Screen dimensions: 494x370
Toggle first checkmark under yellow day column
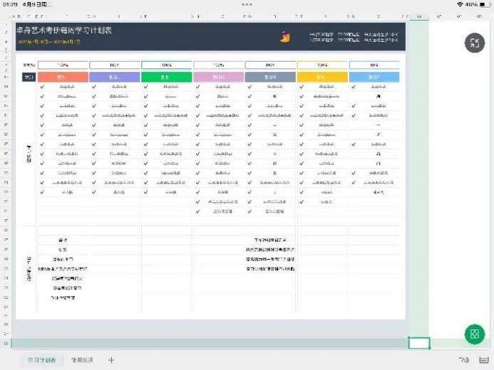pyautogui.click(x=302, y=87)
